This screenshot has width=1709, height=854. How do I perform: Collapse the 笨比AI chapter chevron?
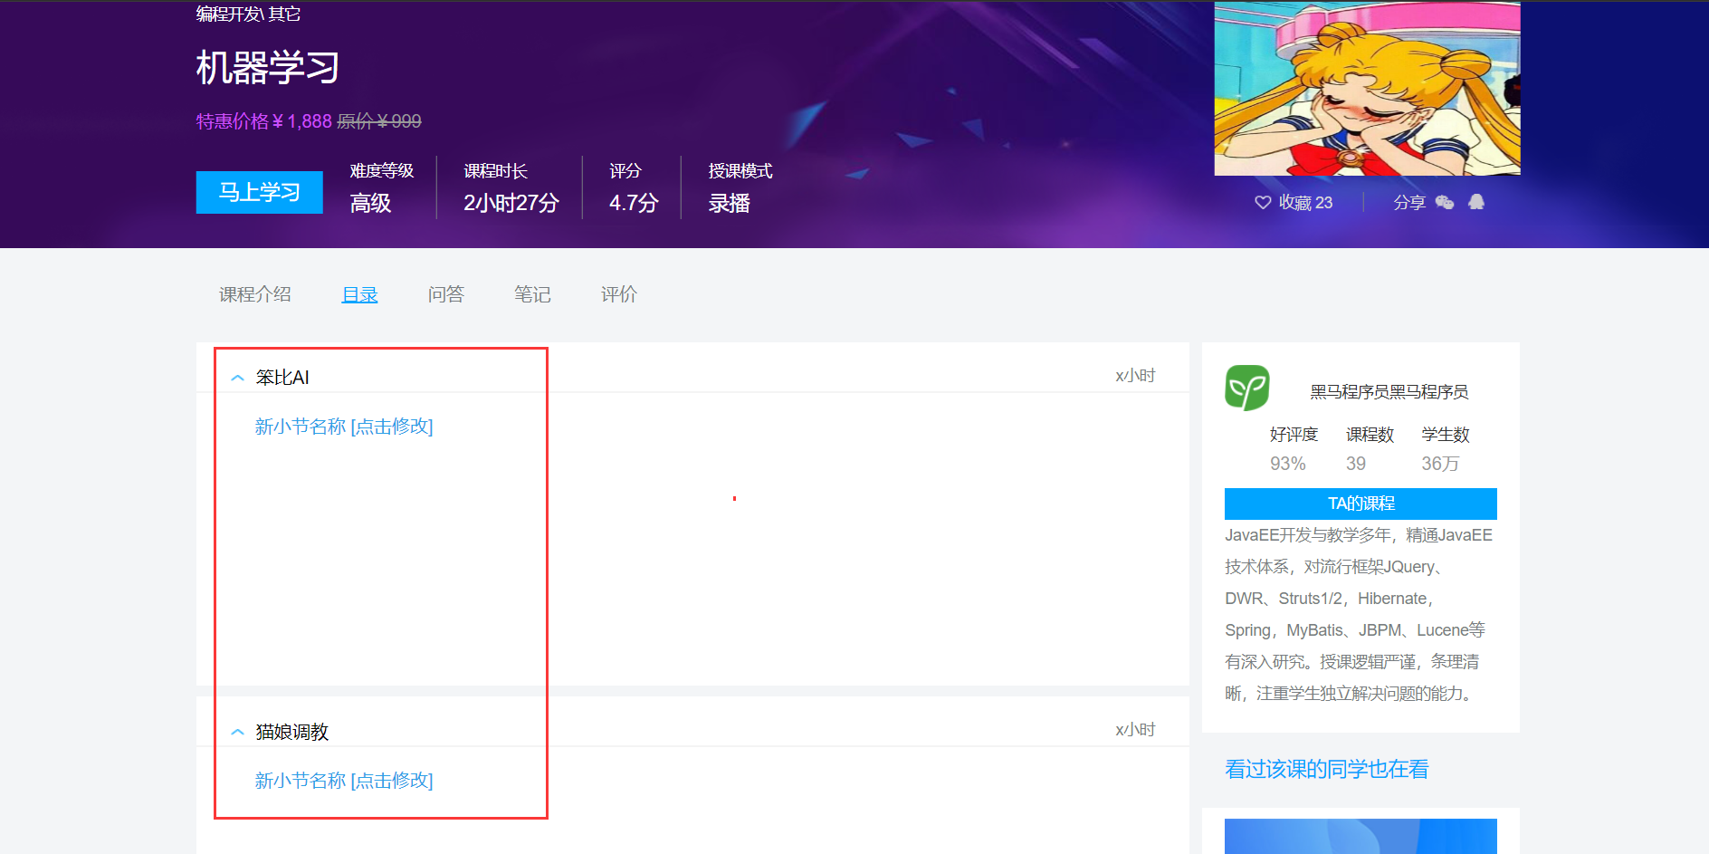click(x=237, y=378)
